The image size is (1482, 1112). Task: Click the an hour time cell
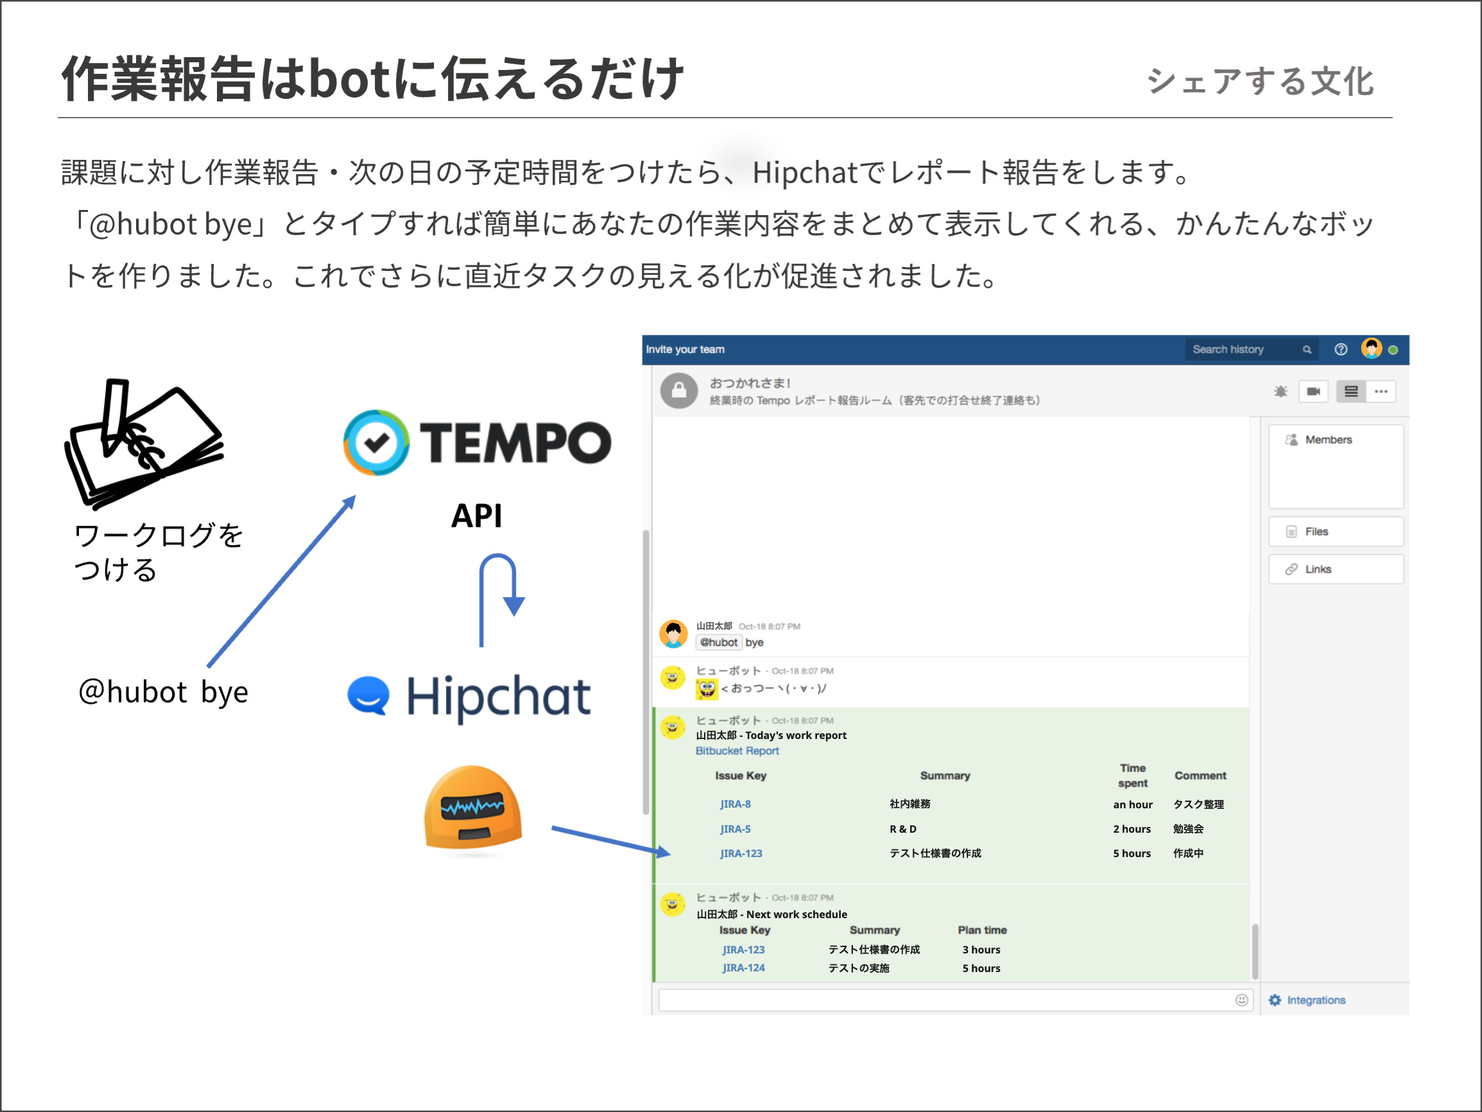(1132, 804)
